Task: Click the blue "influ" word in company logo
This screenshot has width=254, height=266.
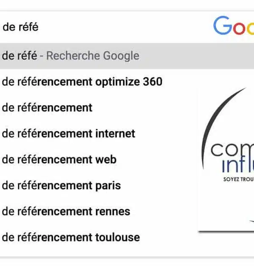Action: [237, 165]
